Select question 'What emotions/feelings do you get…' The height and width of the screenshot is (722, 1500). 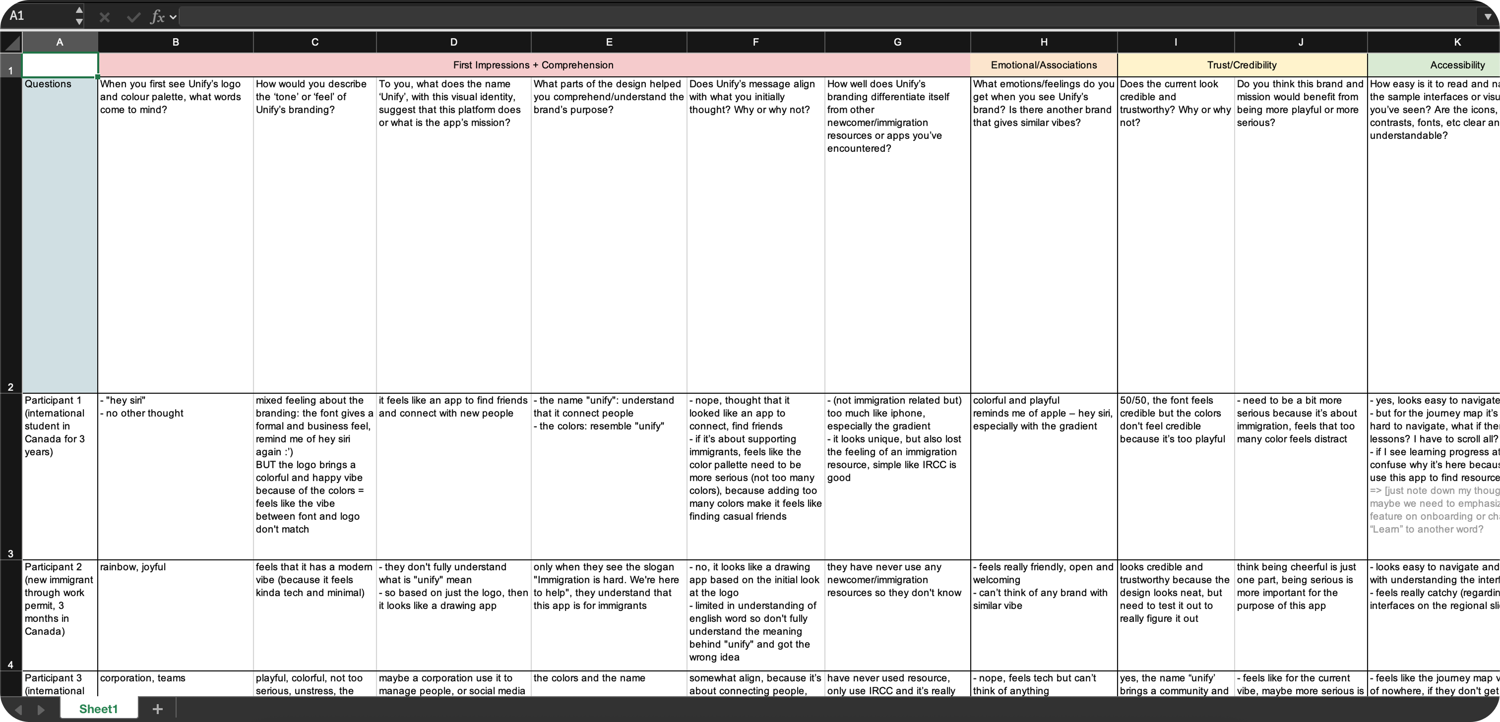1044,235
